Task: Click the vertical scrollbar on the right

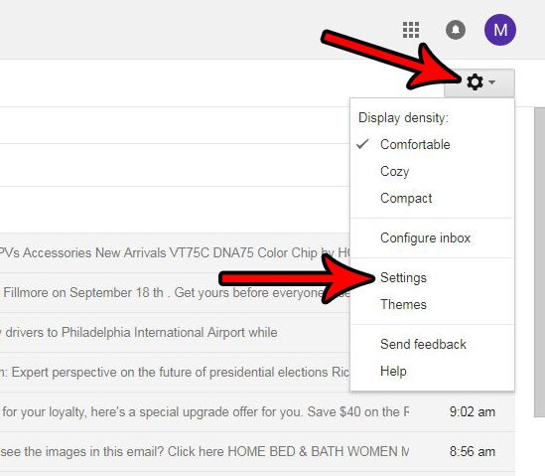Action: pos(539,262)
